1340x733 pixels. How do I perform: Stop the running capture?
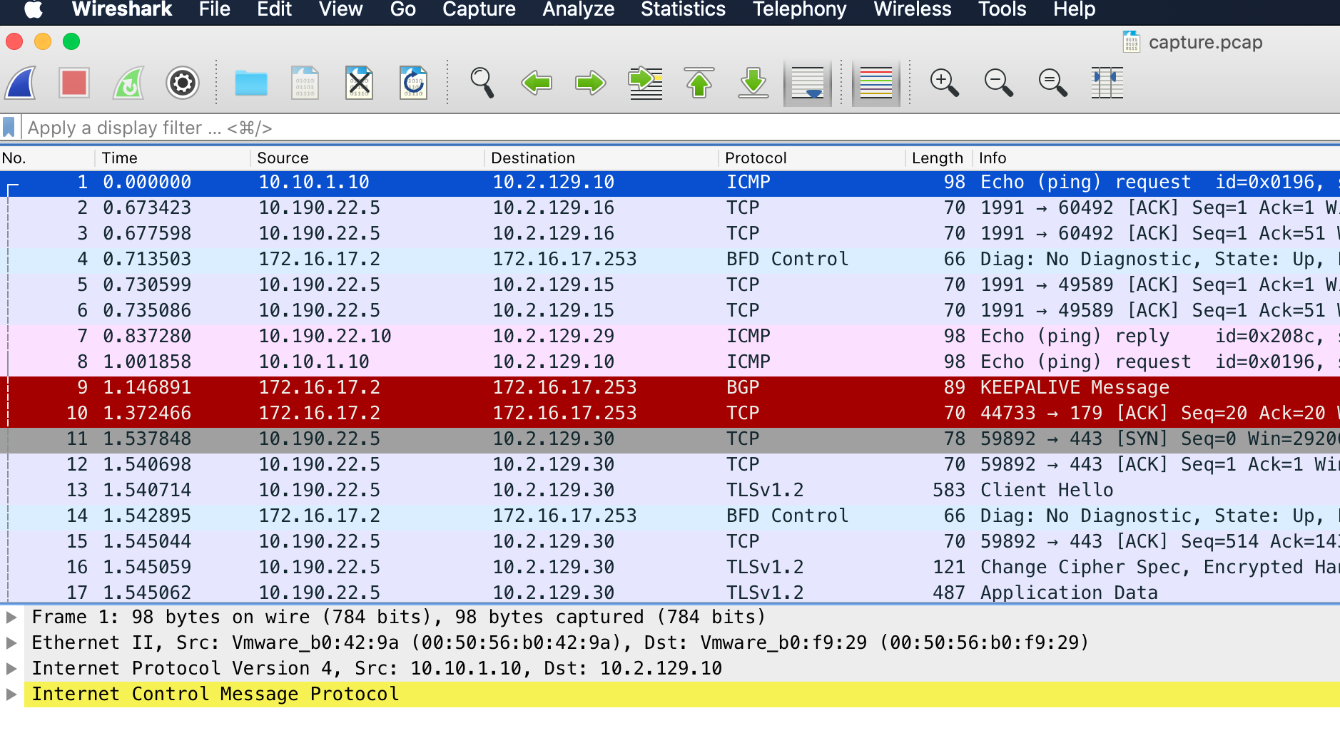74,83
